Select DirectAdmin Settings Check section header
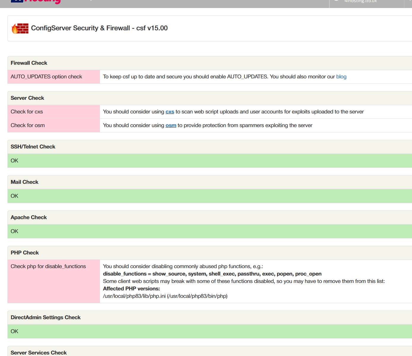The height and width of the screenshot is (356, 412). pyautogui.click(x=209, y=317)
